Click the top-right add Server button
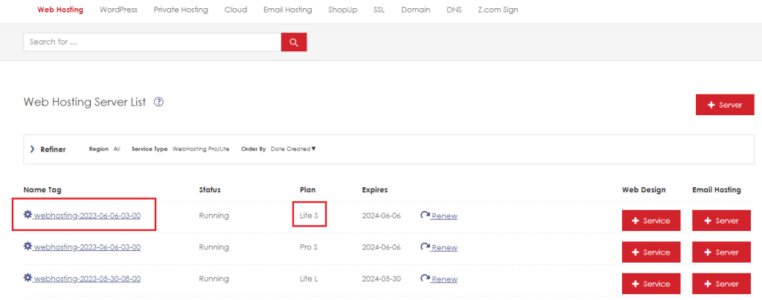Screen dimensions: 762x300 (725, 105)
